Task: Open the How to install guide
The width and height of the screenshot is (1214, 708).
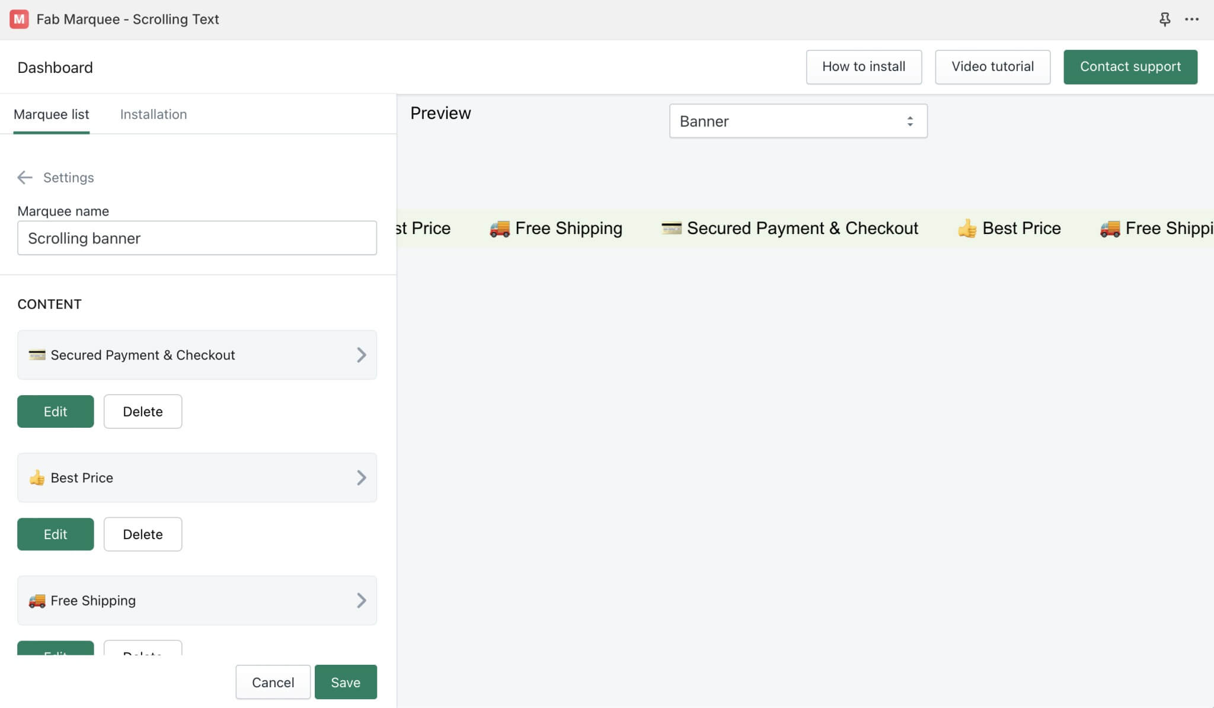Action: (864, 66)
